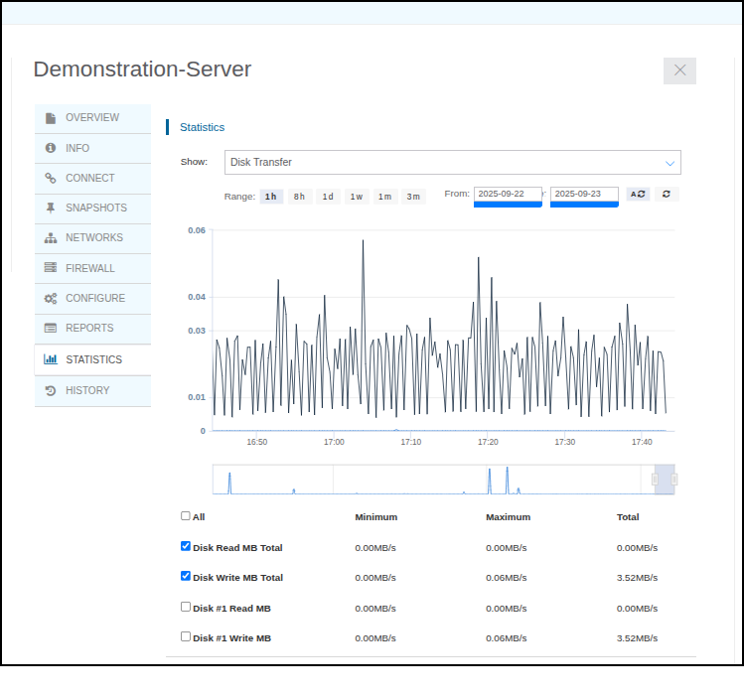The height and width of the screenshot is (696, 744).
Task: Grab the right handle of the timeline range slider
Action: tap(674, 480)
